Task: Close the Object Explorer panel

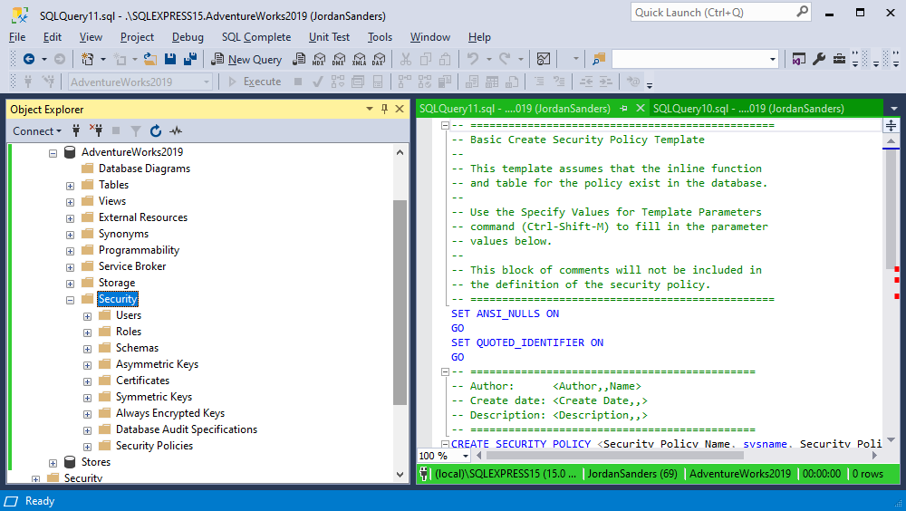Action: [400, 109]
